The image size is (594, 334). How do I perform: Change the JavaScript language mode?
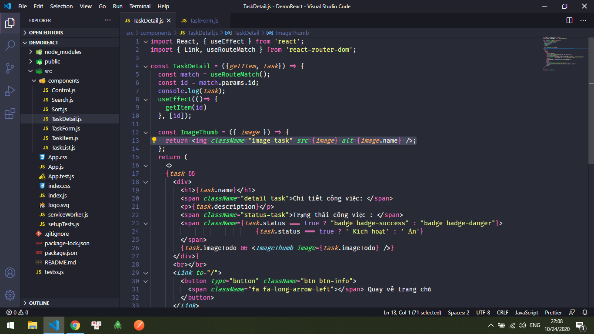coord(526,313)
